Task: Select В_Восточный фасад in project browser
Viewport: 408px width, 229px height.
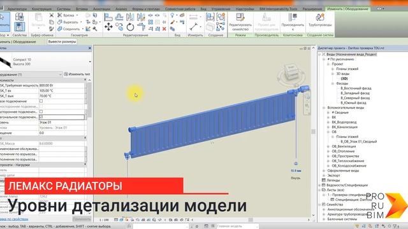Action: [x=356, y=88]
